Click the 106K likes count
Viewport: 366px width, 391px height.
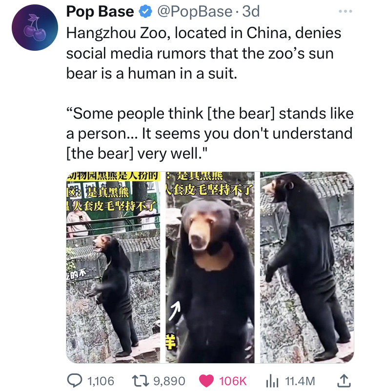click(x=233, y=381)
